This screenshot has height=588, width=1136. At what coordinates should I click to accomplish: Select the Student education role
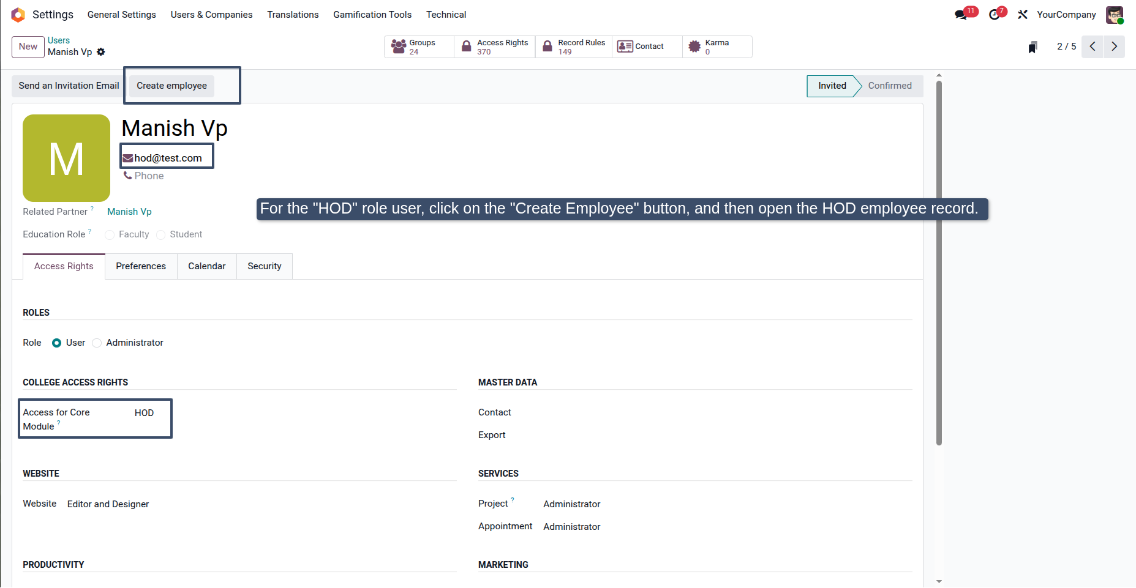click(x=160, y=235)
